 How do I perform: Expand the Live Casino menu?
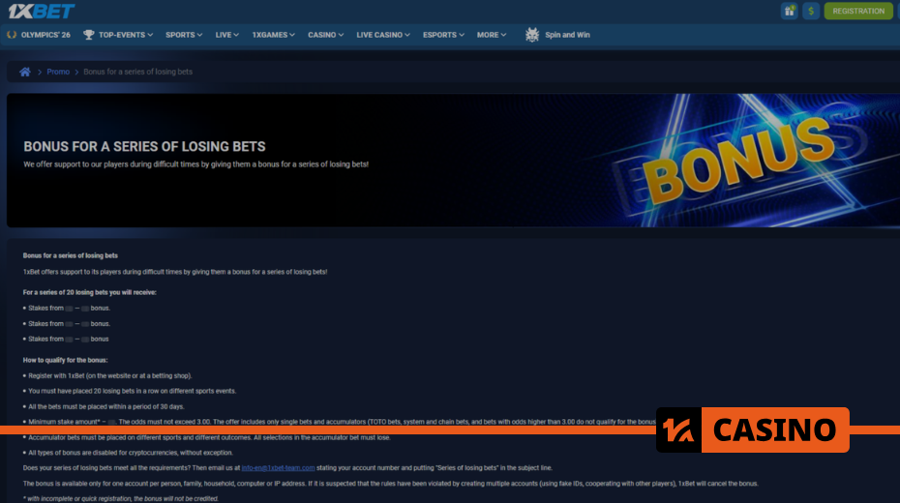click(383, 35)
